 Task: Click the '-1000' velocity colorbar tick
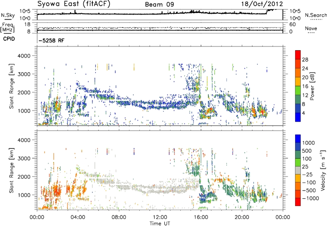(311, 198)
